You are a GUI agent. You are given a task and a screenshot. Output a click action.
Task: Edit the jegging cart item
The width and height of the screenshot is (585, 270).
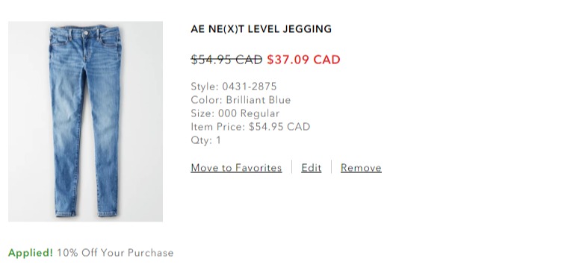311,168
